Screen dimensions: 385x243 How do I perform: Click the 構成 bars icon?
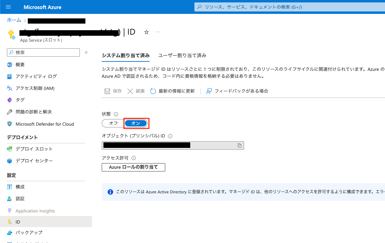pyautogui.click(x=10, y=187)
